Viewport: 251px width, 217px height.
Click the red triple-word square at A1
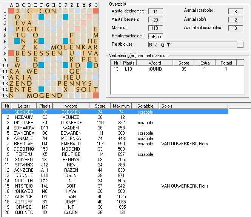pyautogui.click(x=11, y=11)
